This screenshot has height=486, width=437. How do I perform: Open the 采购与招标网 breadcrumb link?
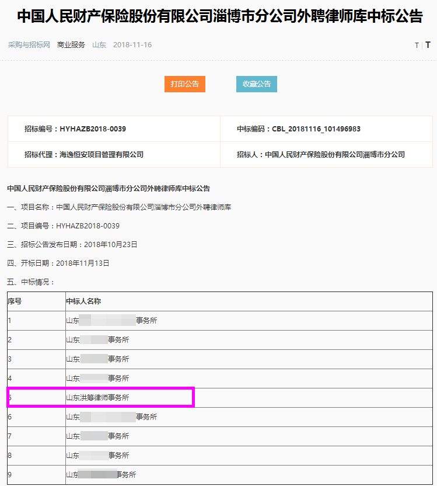(x=29, y=45)
